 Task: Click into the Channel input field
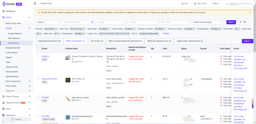142,22
